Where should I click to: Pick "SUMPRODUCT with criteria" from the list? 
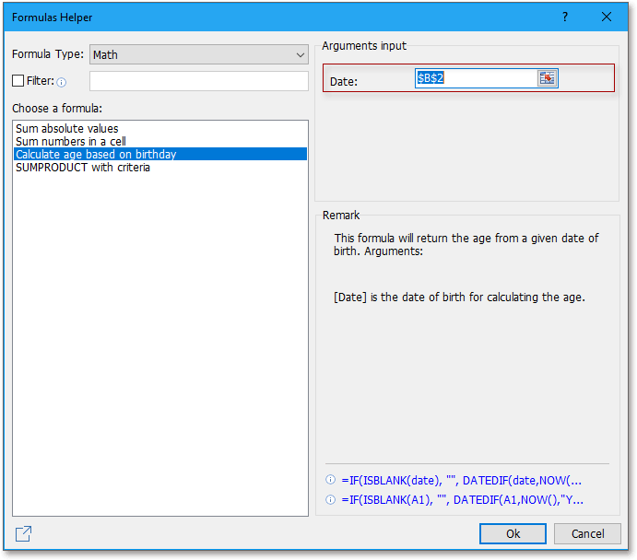coord(83,168)
